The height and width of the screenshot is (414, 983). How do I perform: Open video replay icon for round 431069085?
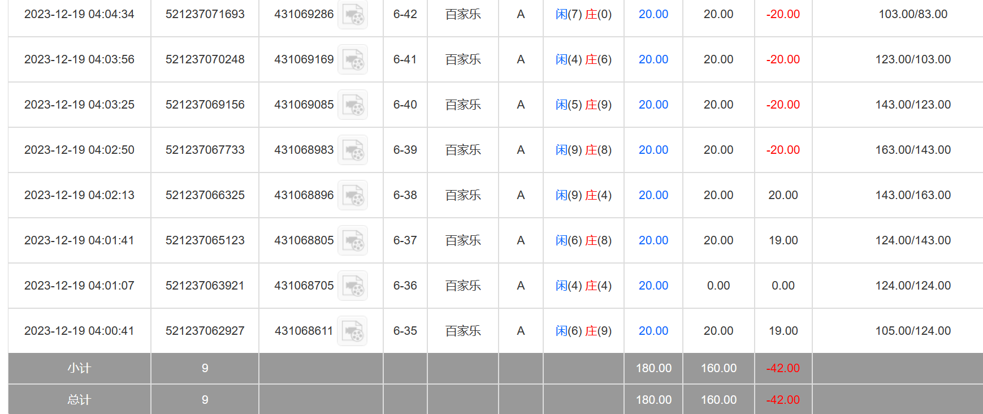(353, 105)
